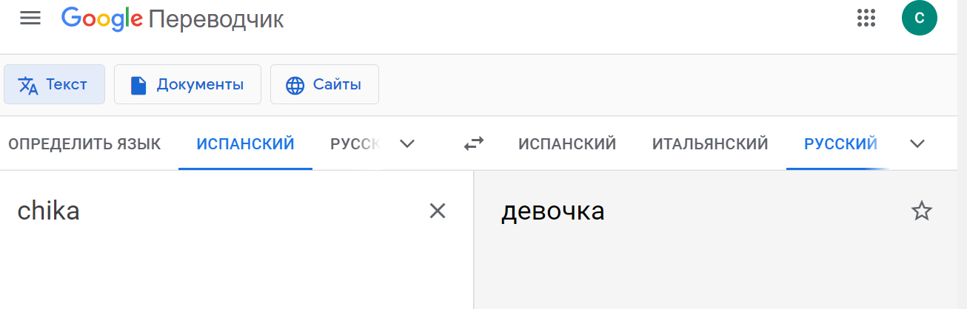967x309 pixels.
Task: Swap source and target languages
Action: (474, 144)
